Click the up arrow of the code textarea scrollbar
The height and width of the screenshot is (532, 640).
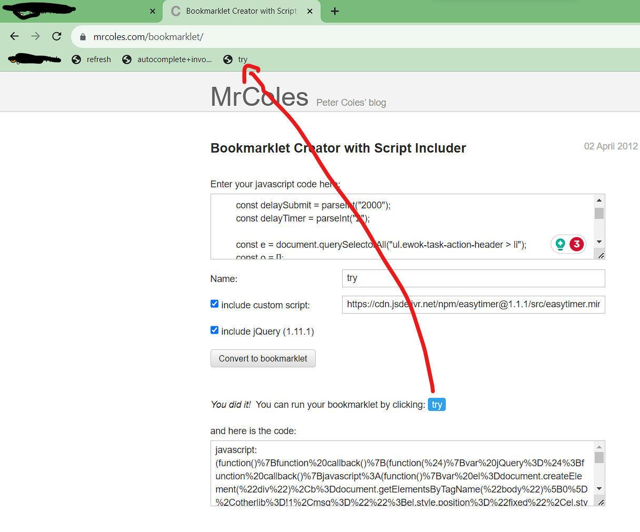point(599,200)
